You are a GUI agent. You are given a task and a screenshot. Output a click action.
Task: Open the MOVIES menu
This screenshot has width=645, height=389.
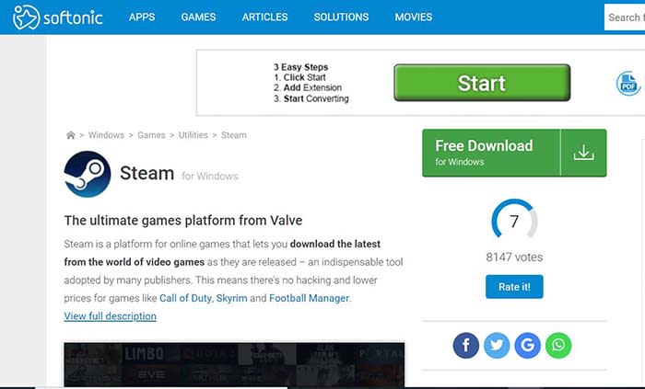[414, 17]
